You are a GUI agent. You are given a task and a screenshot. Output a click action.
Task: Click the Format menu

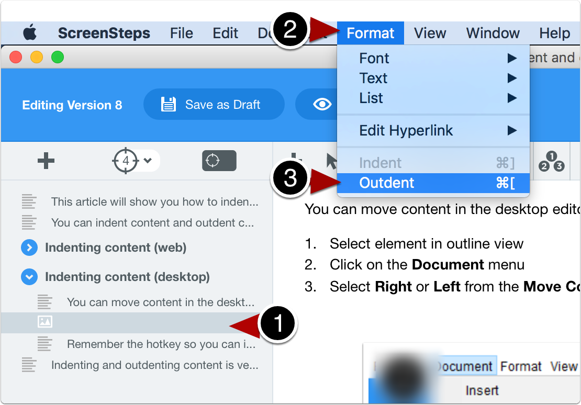(x=370, y=33)
